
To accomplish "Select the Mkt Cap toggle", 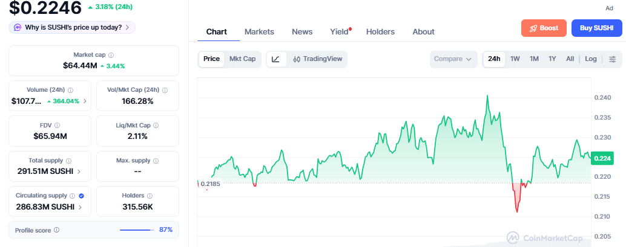I will (242, 59).
